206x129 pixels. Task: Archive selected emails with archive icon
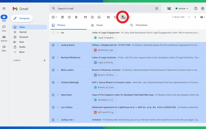(63, 17)
